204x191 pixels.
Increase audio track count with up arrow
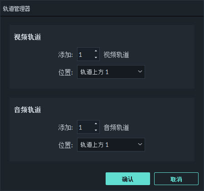96,124
